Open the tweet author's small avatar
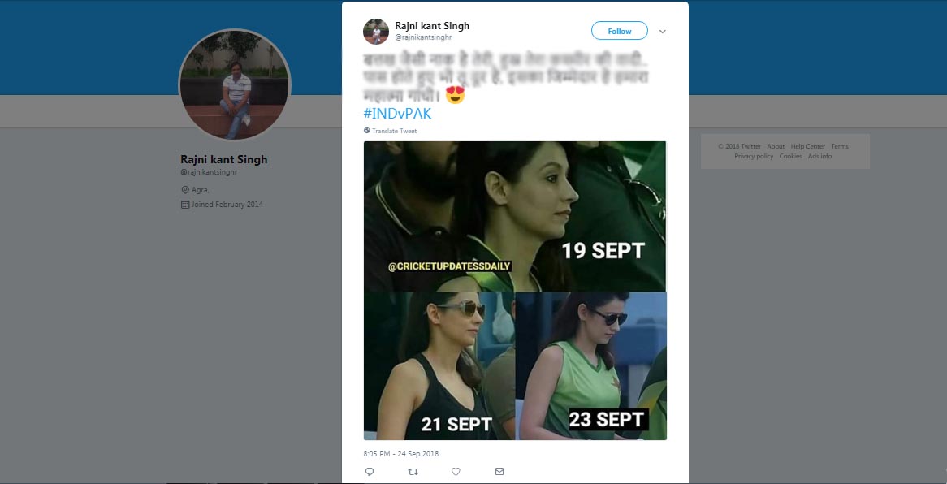The width and height of the screenshot is (947, 484). 375,31
